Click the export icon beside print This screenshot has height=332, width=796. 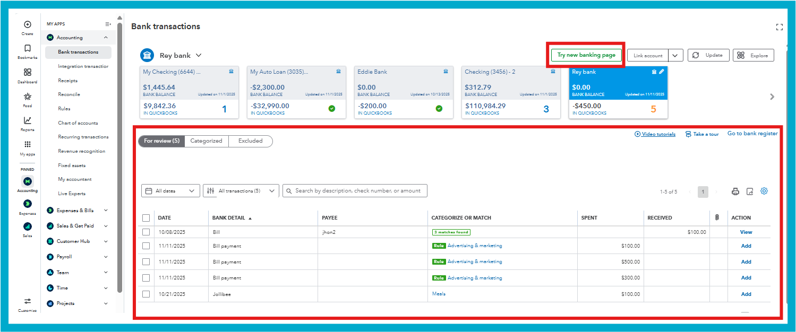[750, 191]
